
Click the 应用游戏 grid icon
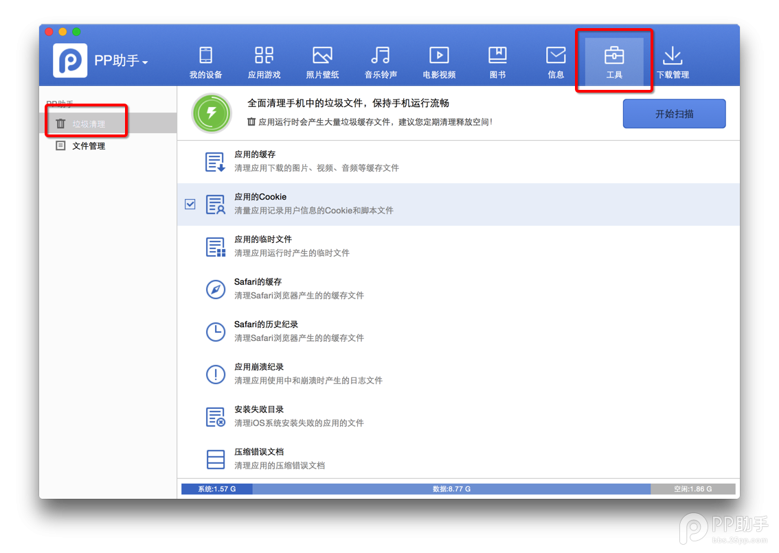(x=264, y=55)
